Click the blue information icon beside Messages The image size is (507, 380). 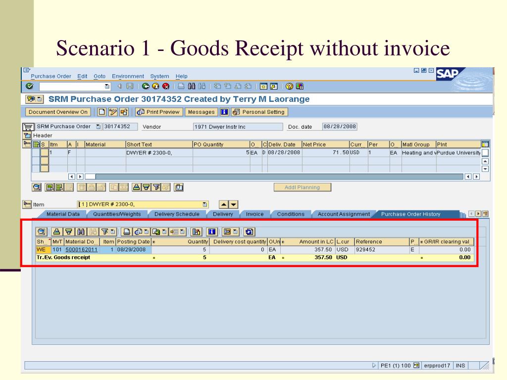point(224,112)
